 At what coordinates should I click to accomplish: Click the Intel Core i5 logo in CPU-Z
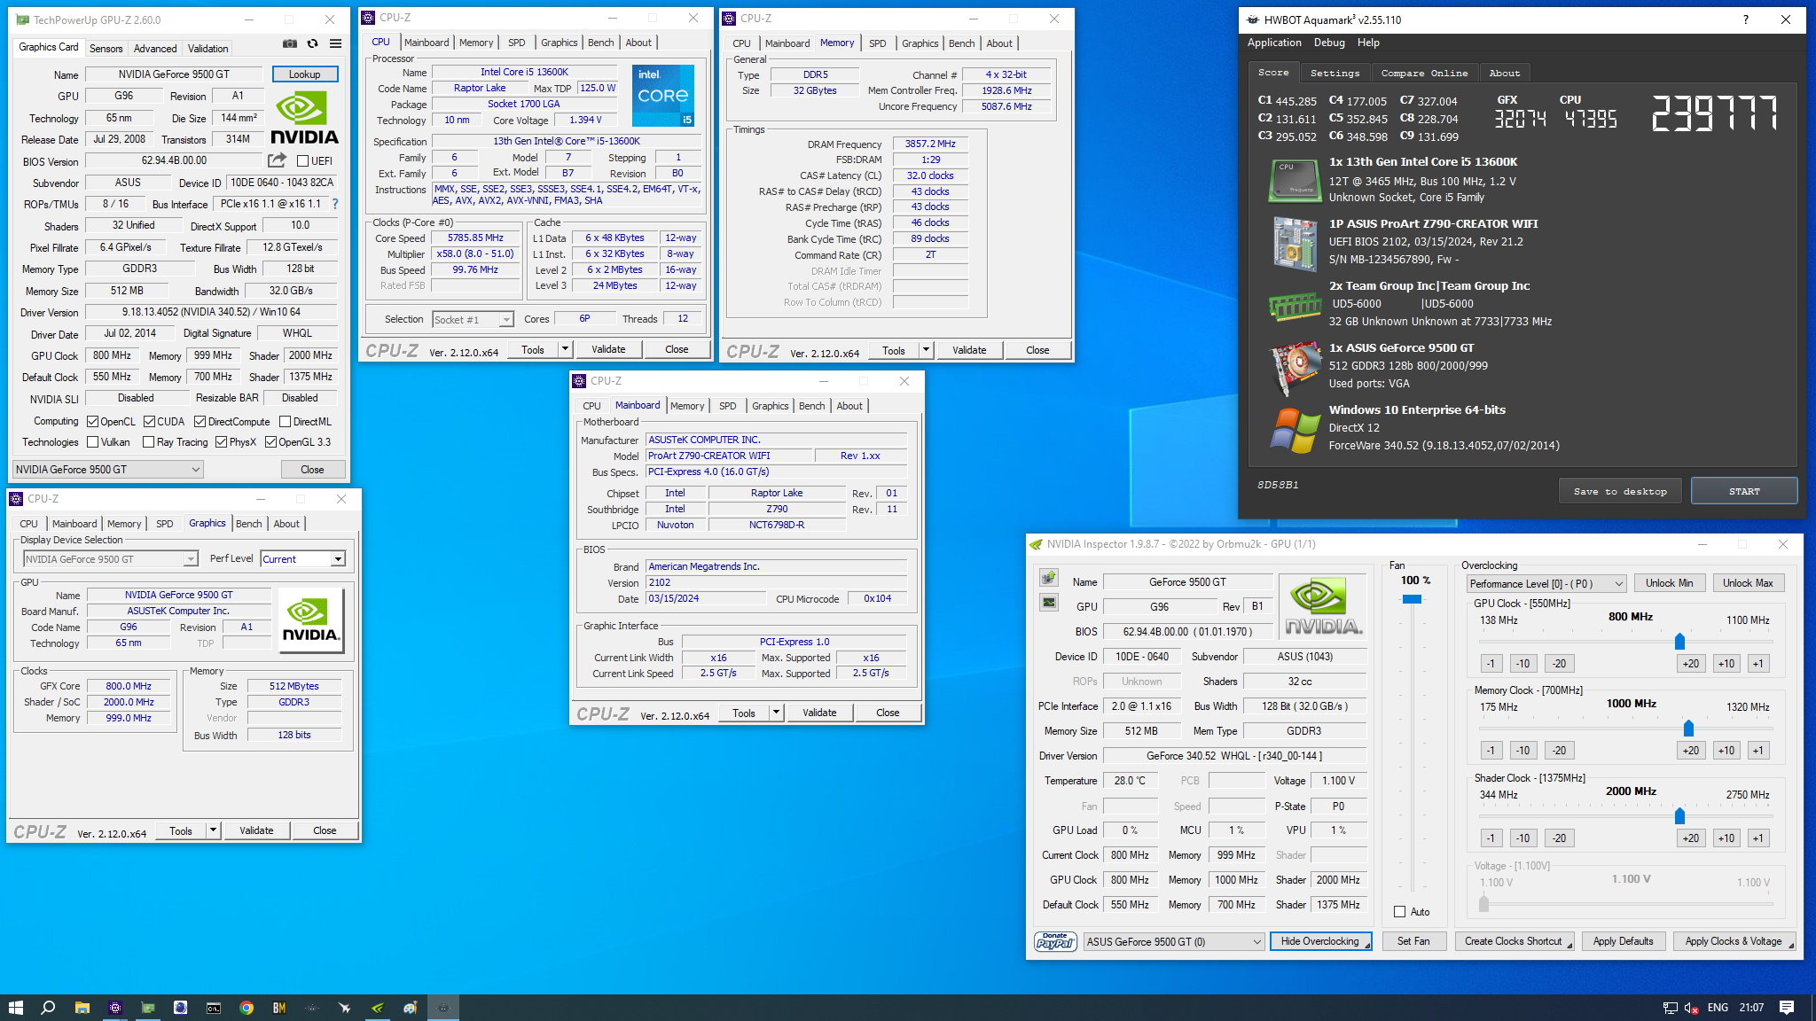663,95
